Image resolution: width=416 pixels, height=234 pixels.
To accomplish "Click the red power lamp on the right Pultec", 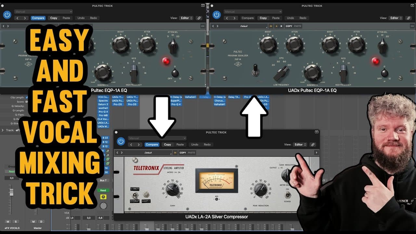I will (376, 61).
